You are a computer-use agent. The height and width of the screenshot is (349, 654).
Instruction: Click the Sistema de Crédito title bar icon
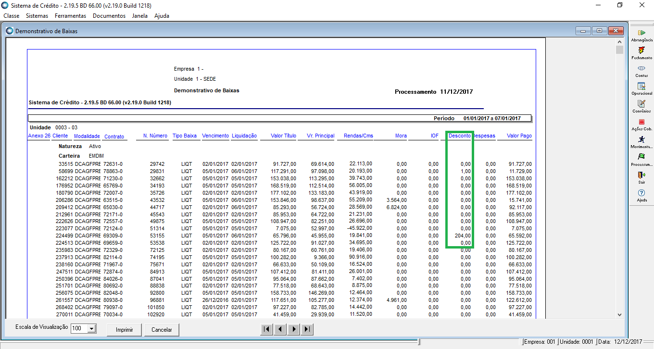5,5
